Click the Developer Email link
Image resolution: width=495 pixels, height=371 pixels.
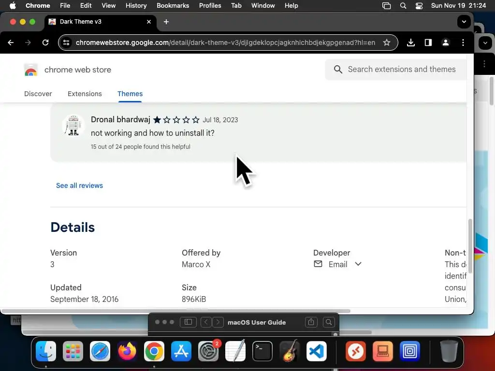coord(338,264)
